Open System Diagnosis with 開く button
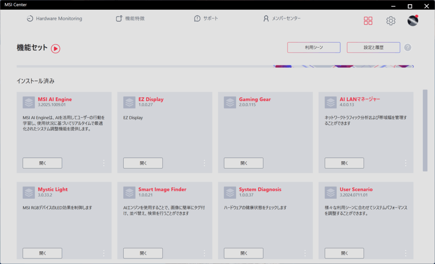 pyautogui.click(x=243, y=253)
